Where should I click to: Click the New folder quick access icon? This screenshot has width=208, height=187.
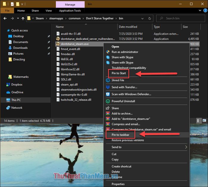coord(18,4)
